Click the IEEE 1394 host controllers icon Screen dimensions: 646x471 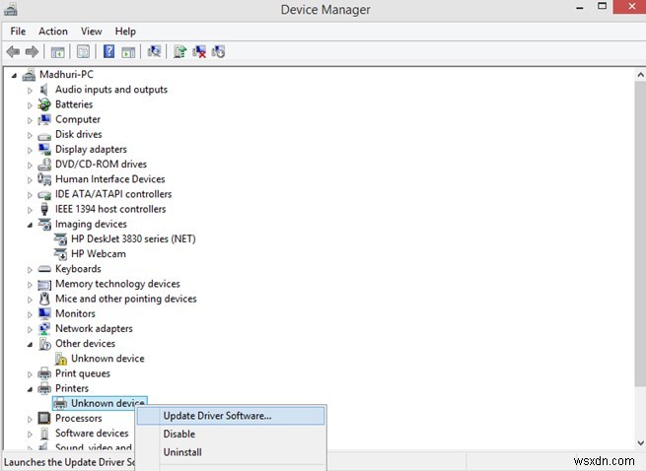pyautogui.click(x=44, y=209)
